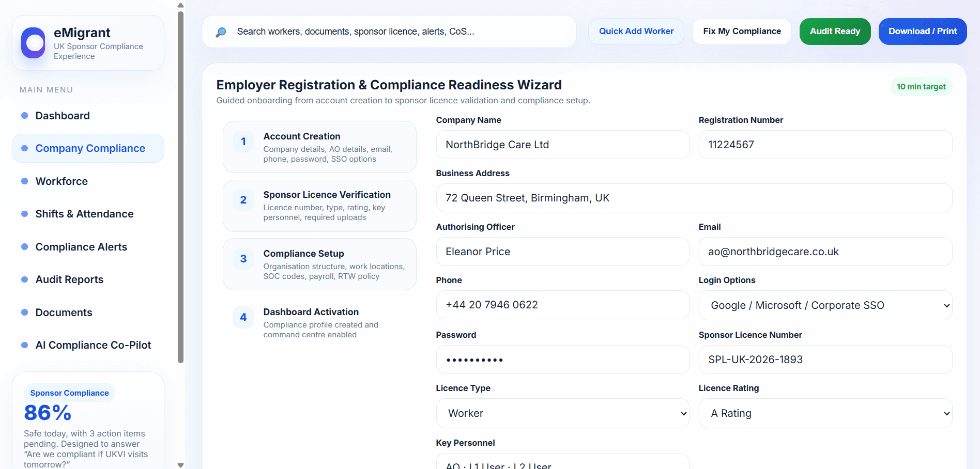Select the step 4 Dashboard Activation badge
This screenshot has width=980, height=469.
[243, 317]
